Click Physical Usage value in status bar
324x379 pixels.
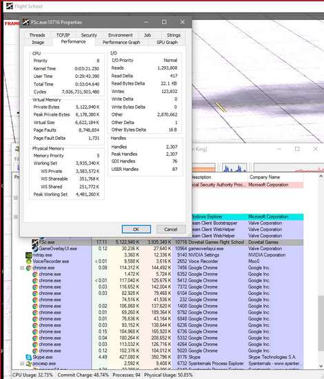tap(168, 375)
